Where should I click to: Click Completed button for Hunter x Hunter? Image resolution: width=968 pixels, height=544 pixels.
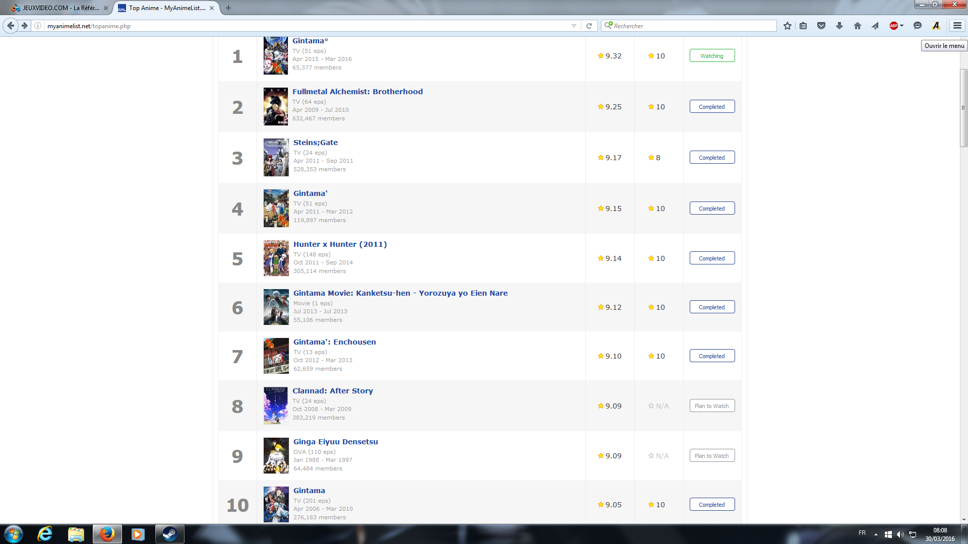point(712,258)
